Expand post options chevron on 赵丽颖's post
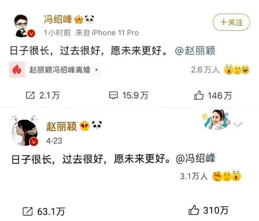The height and width of the screenshot is (221, 259). coord(238,124)
